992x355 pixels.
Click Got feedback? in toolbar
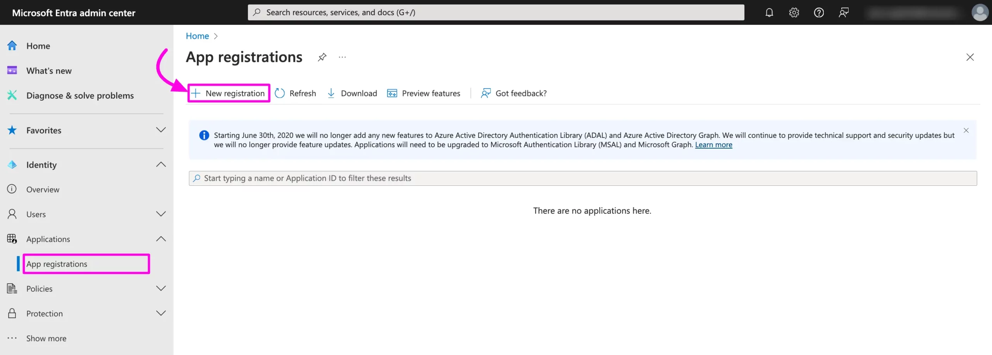click(514, 93)
